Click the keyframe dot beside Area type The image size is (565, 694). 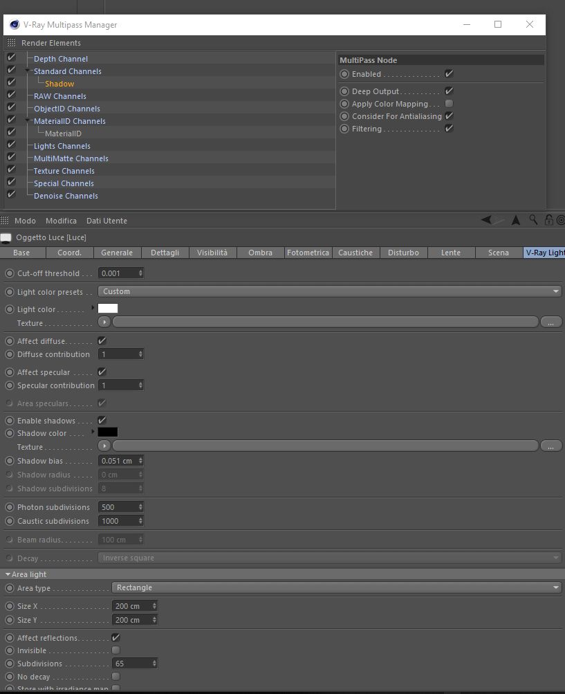click(10, 588)
